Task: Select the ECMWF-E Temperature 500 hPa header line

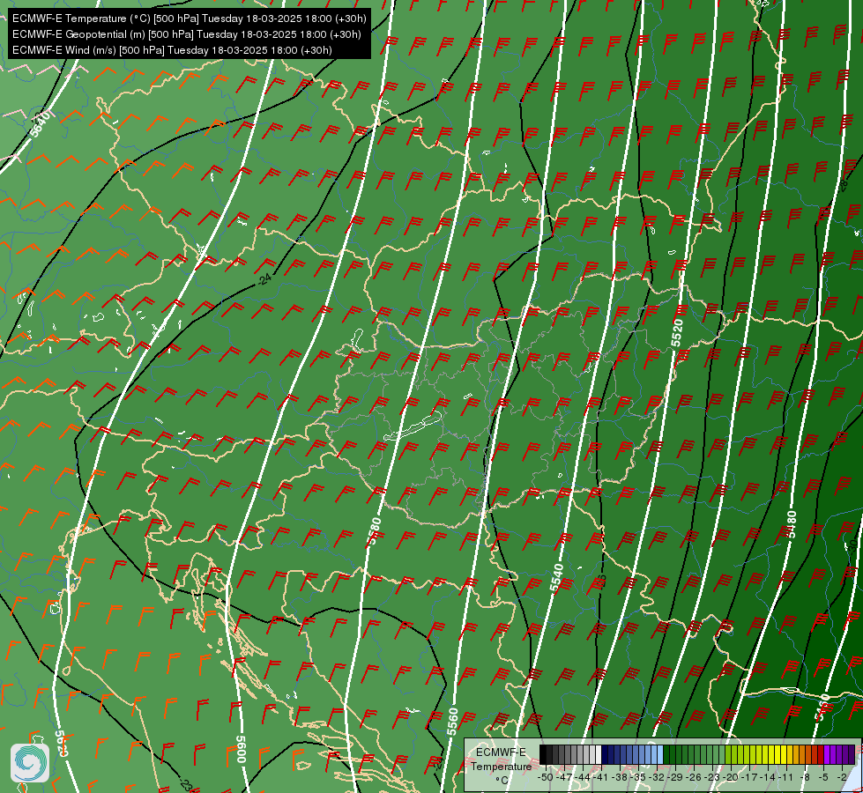Action: point(190,19)
